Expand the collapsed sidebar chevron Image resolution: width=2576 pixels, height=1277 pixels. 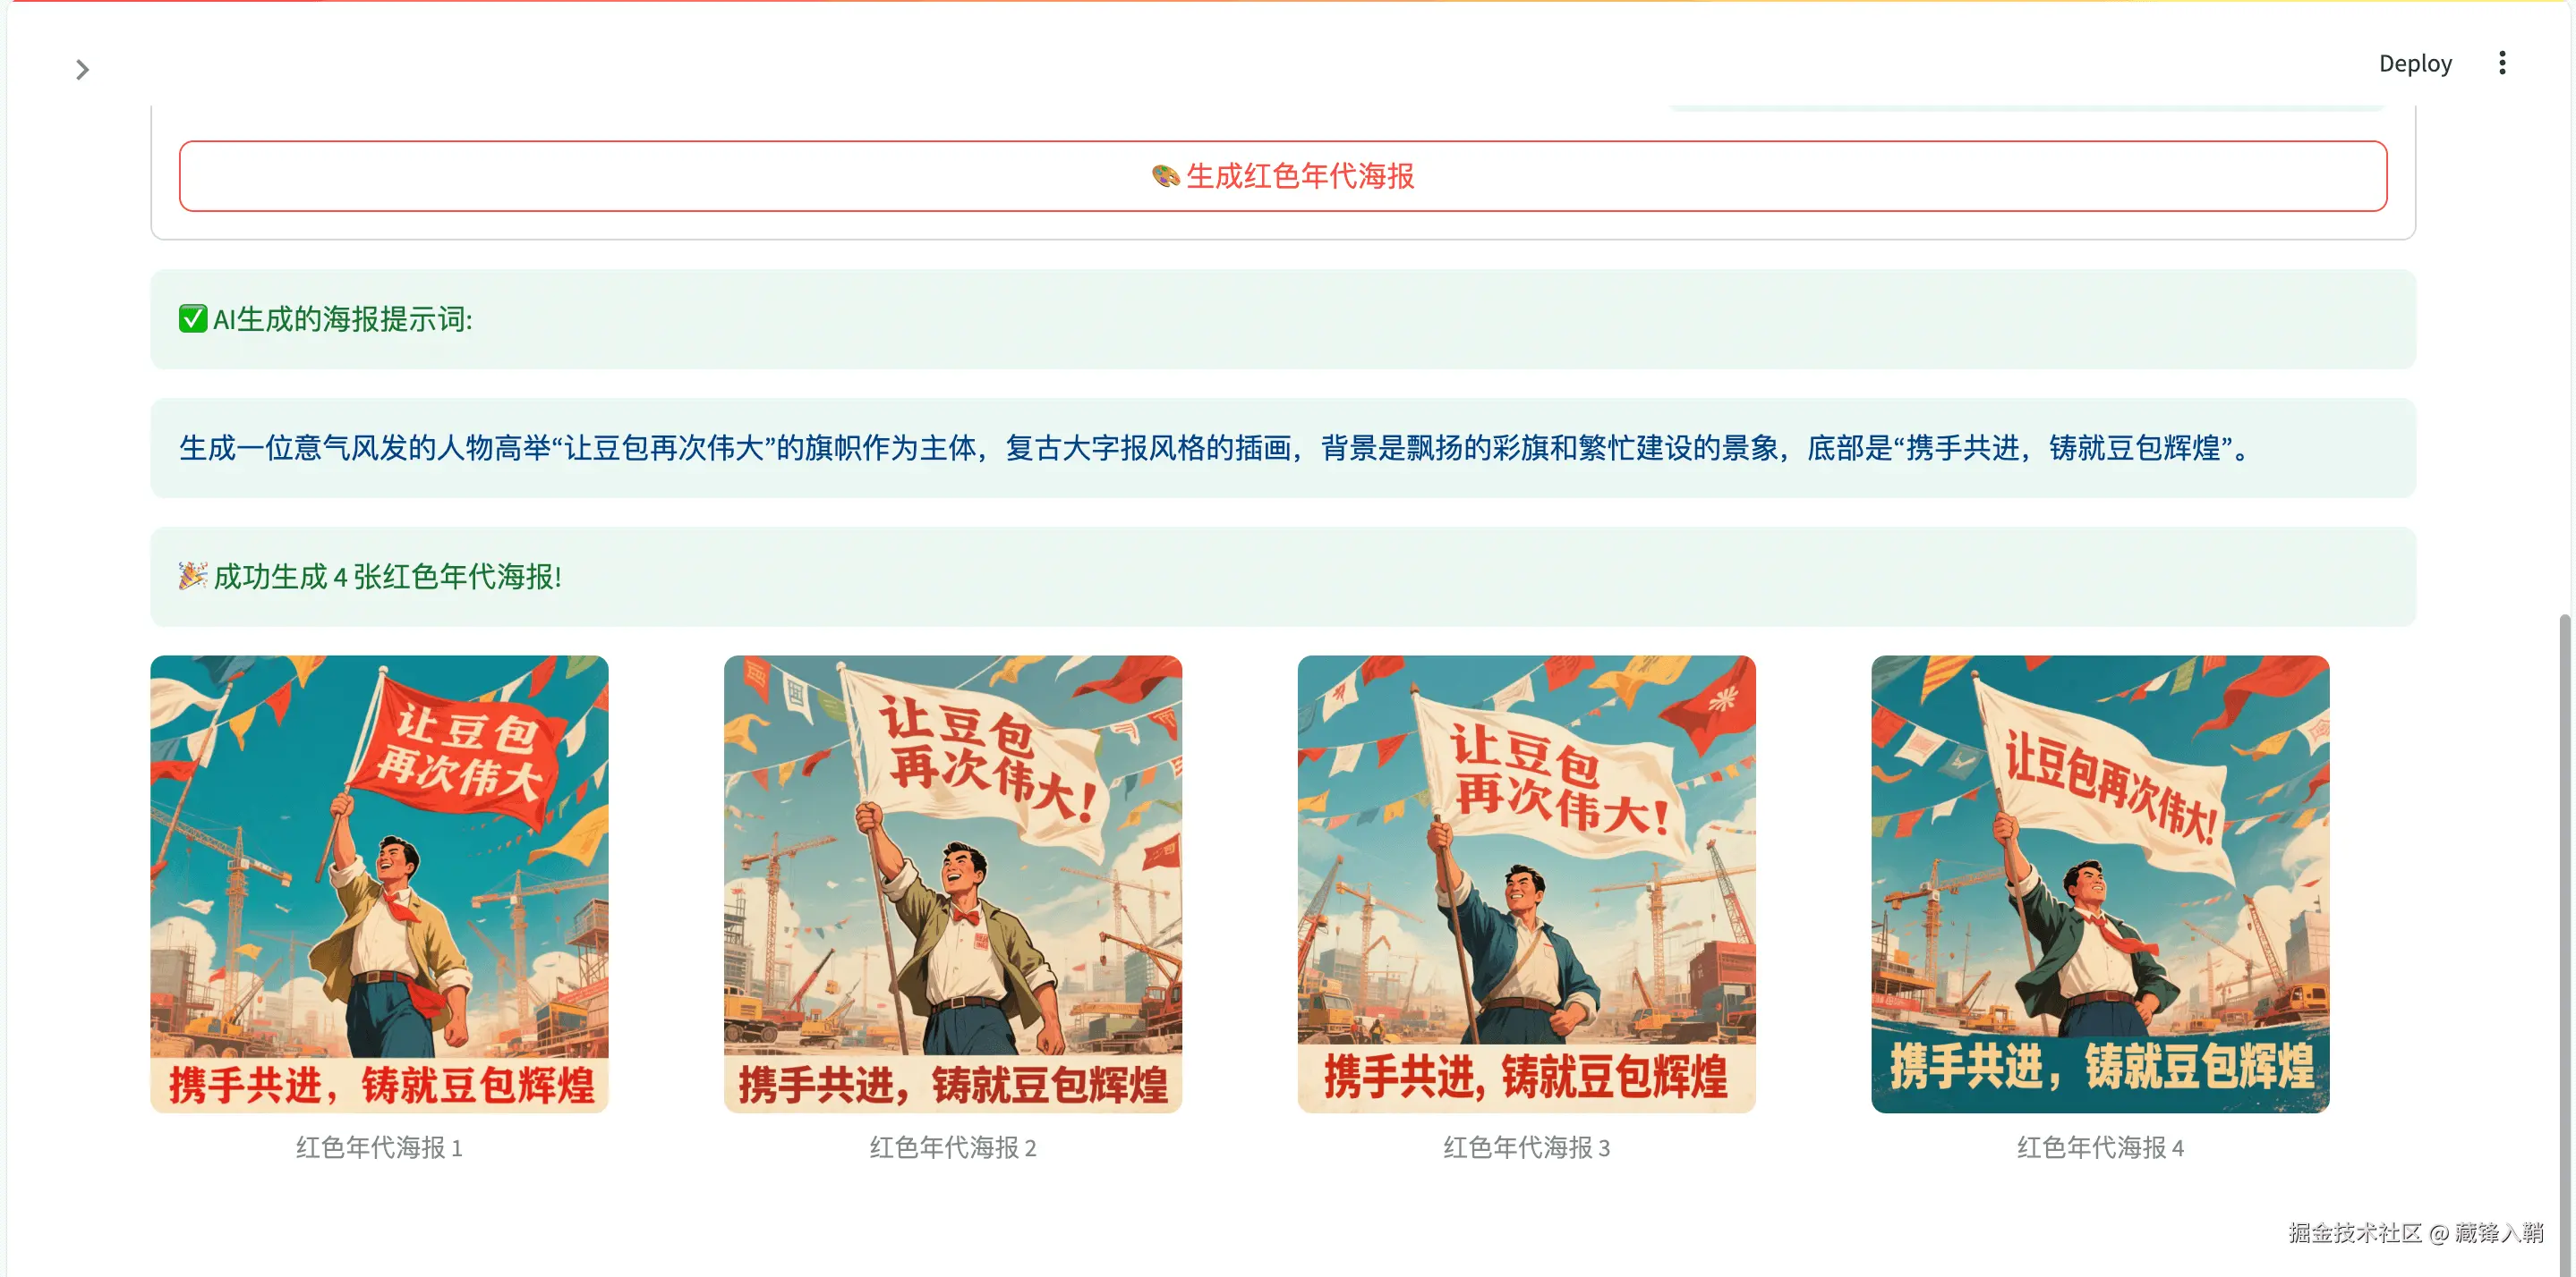click(x=82, y=69)
